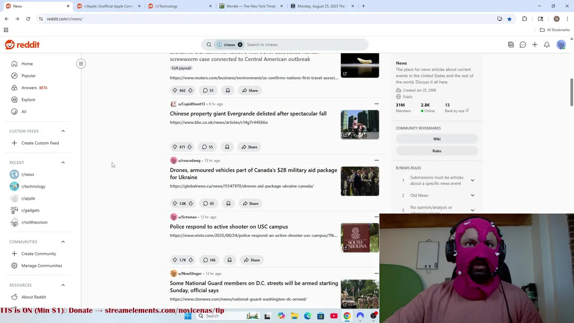Expand the Old News rule
Screen dimensions: 574x323
(x=472, y=195)
